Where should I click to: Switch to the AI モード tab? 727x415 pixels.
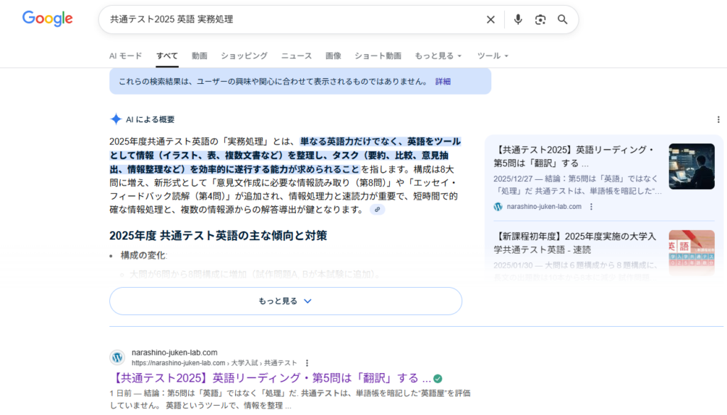pos(126,55)
